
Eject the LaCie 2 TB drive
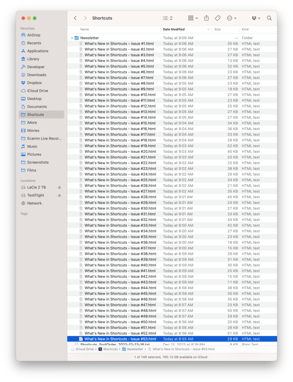59,187
